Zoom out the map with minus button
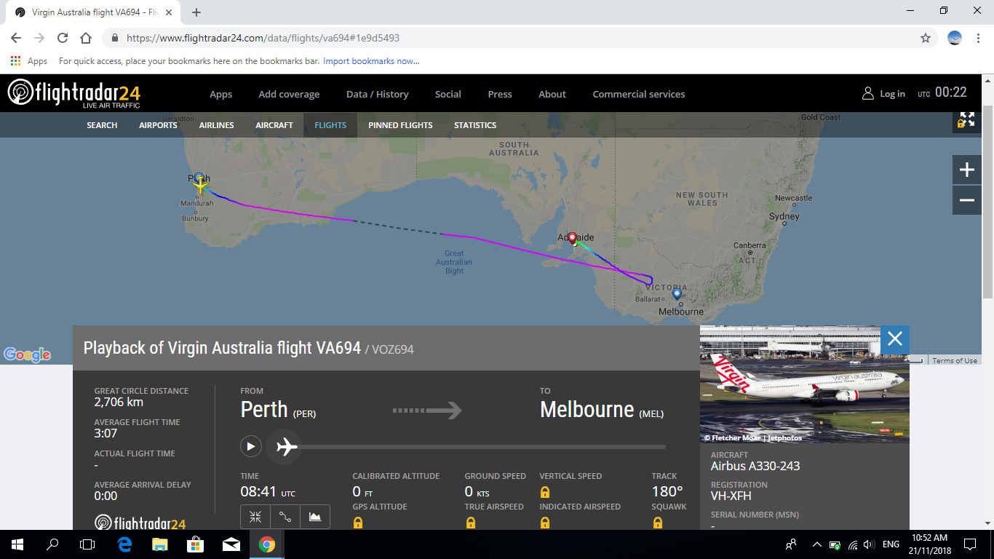Screen dimensions: 994x559 click(x=967, y=200)
